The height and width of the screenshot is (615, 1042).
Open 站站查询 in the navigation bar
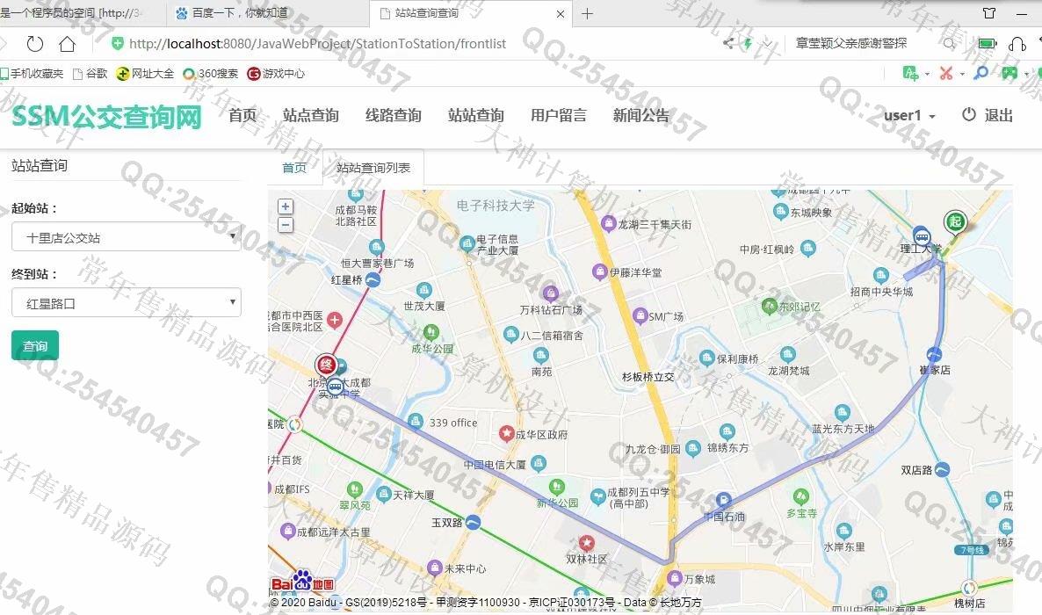[x=476, y=116]
